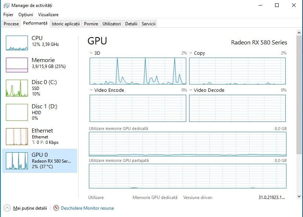Select the Ethernet network graph

point(17,137)
